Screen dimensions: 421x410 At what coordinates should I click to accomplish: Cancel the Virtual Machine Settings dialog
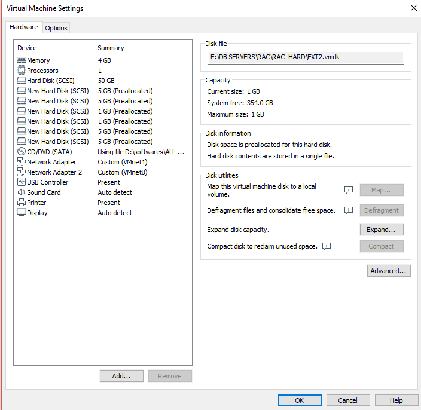tap(348, 400)
